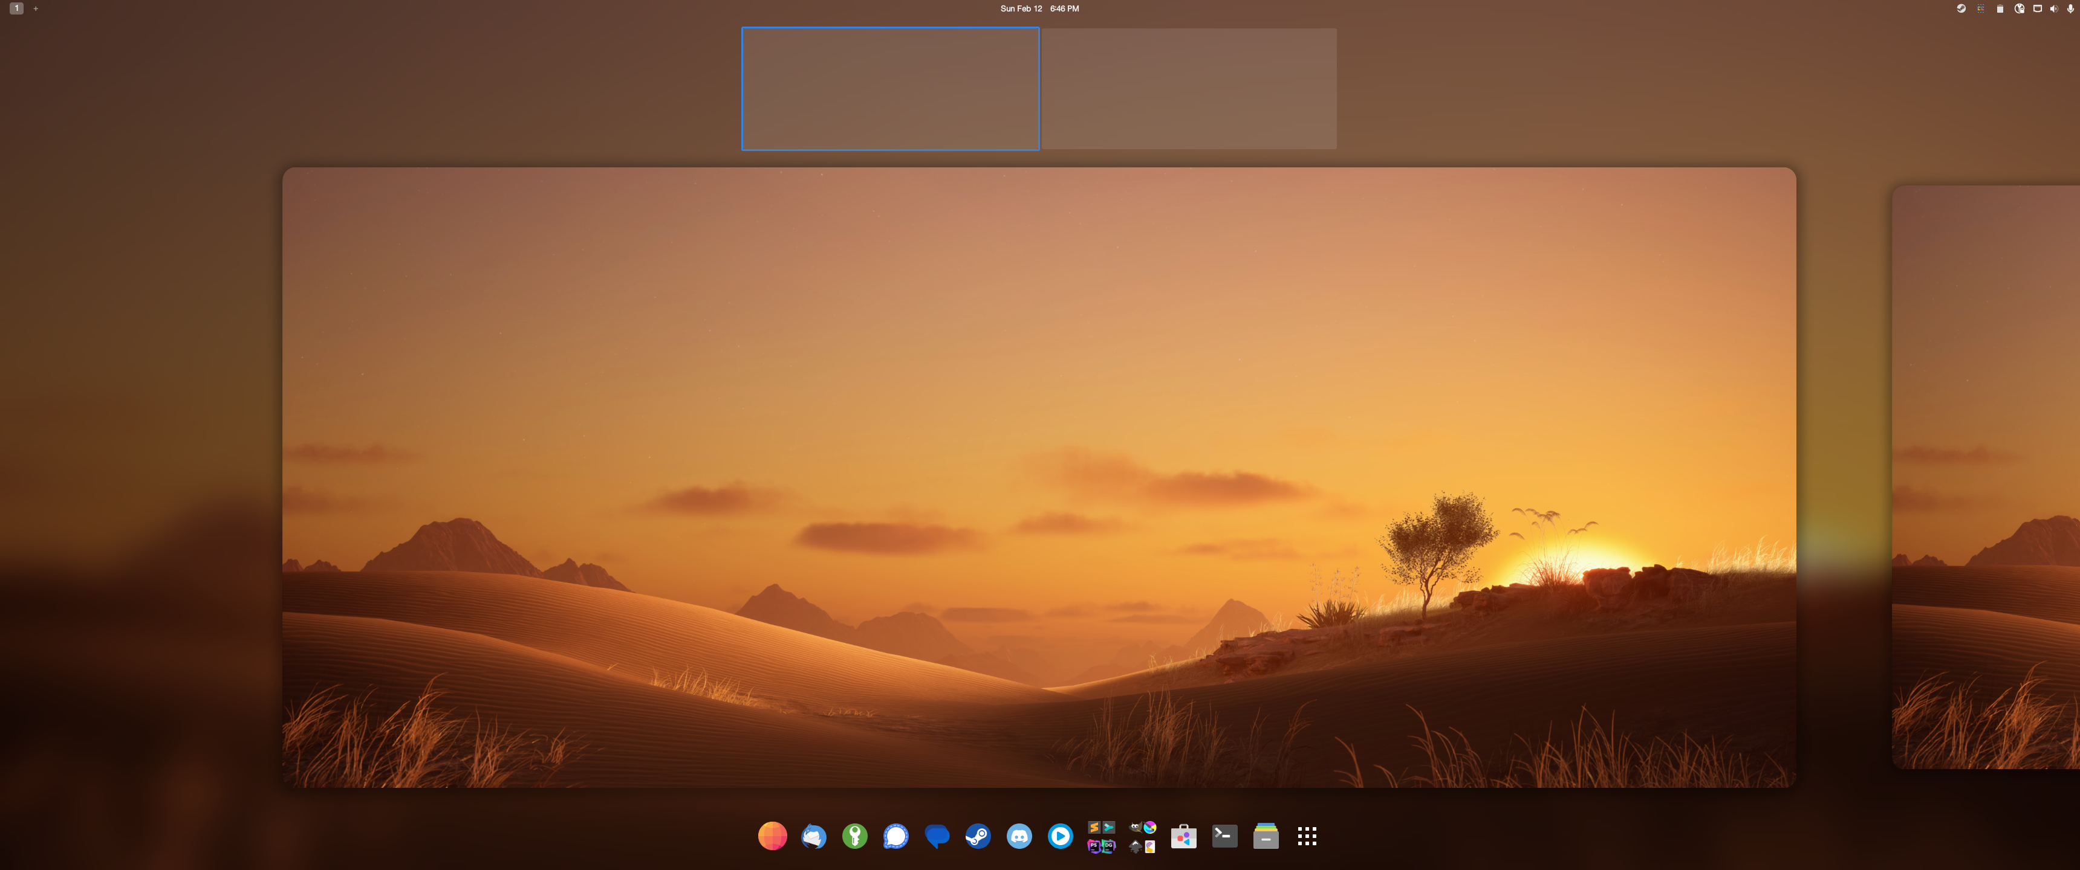Launch Steam from the dock
Screen dimensions: 2080x870
(978, 836)
